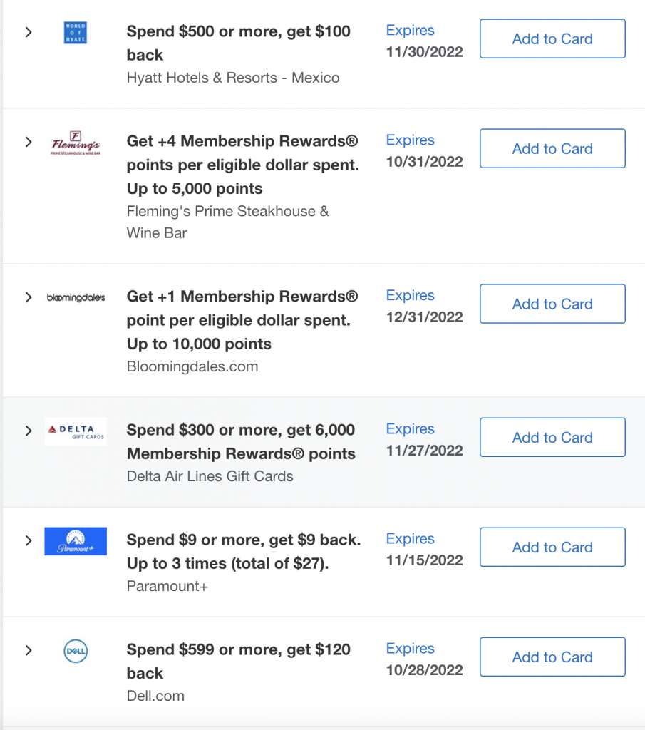Click the Delta Gift Cards logo

pyautogui.click(x=76, y=431)
